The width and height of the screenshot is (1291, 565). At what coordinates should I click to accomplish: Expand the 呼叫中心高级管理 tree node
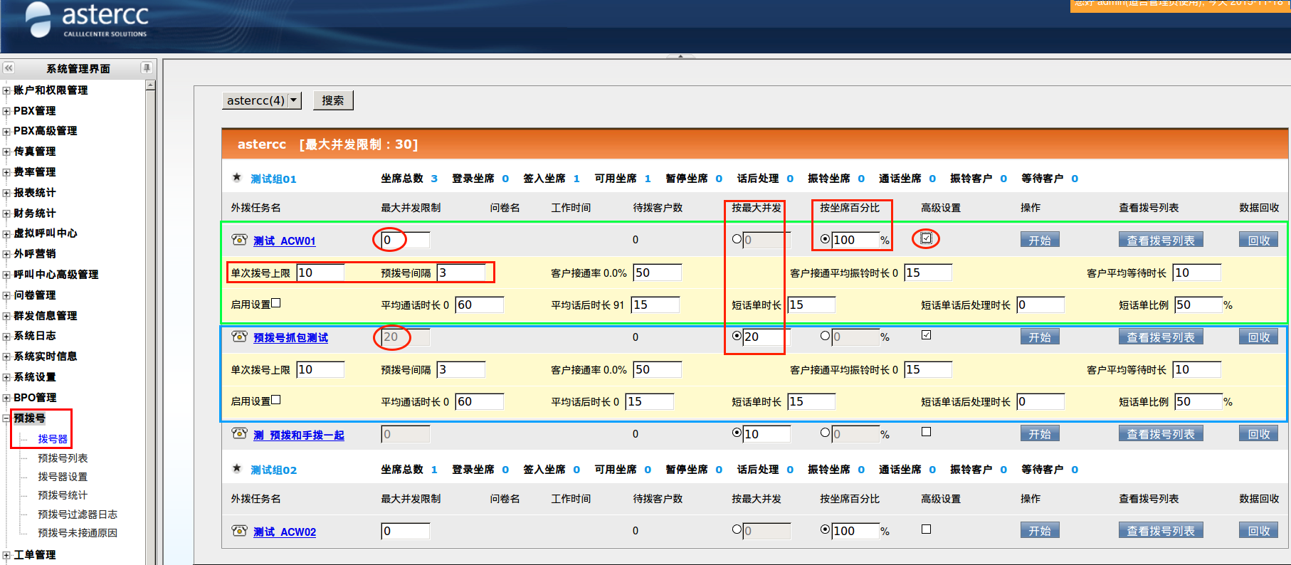6,275
